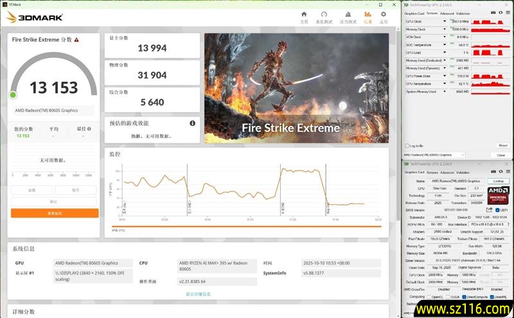Click the 显示详细信息 link
Viewport: 514px width, 318px height.
(x=198, y=294)
